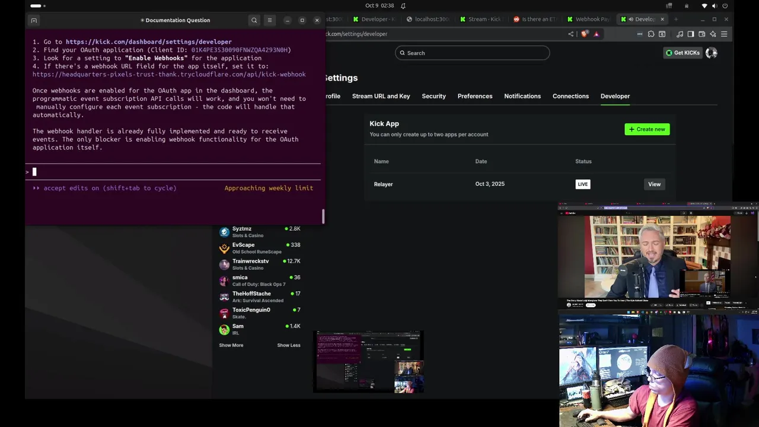The height and width of the screenshot is (427, 759).
Task: Click the browser address bar URL
Action: click(x=356, y=34)
